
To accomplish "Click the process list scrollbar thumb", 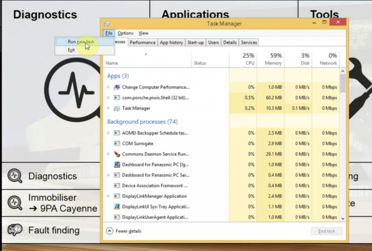I will click(343, 83).
